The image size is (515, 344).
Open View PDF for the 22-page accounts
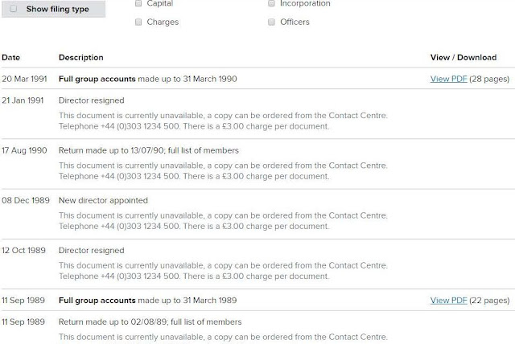448,301
